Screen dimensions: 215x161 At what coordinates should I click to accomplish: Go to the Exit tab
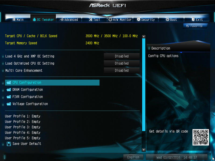click(197, 19)
